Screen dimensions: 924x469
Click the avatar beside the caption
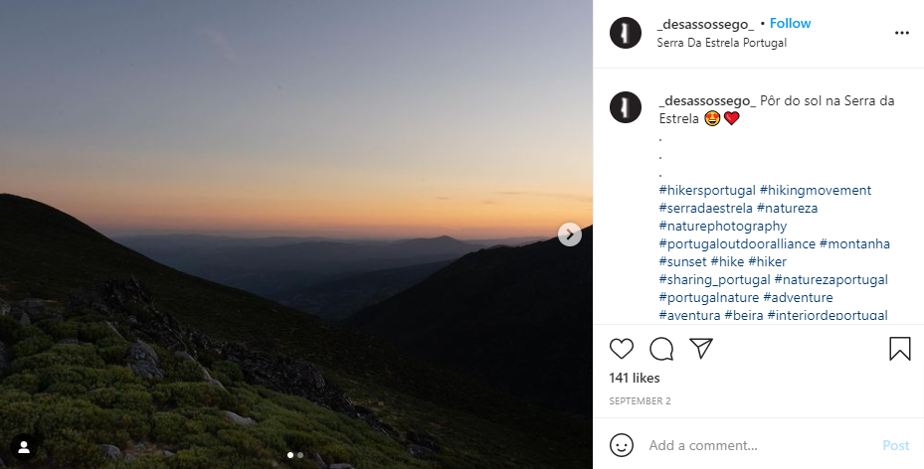[625, 106]
